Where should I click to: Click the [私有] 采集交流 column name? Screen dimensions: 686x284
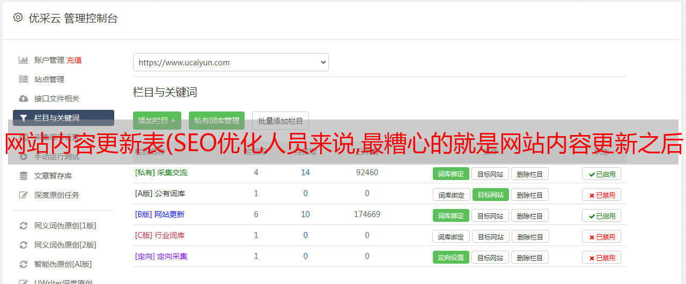tap(161, 173)
